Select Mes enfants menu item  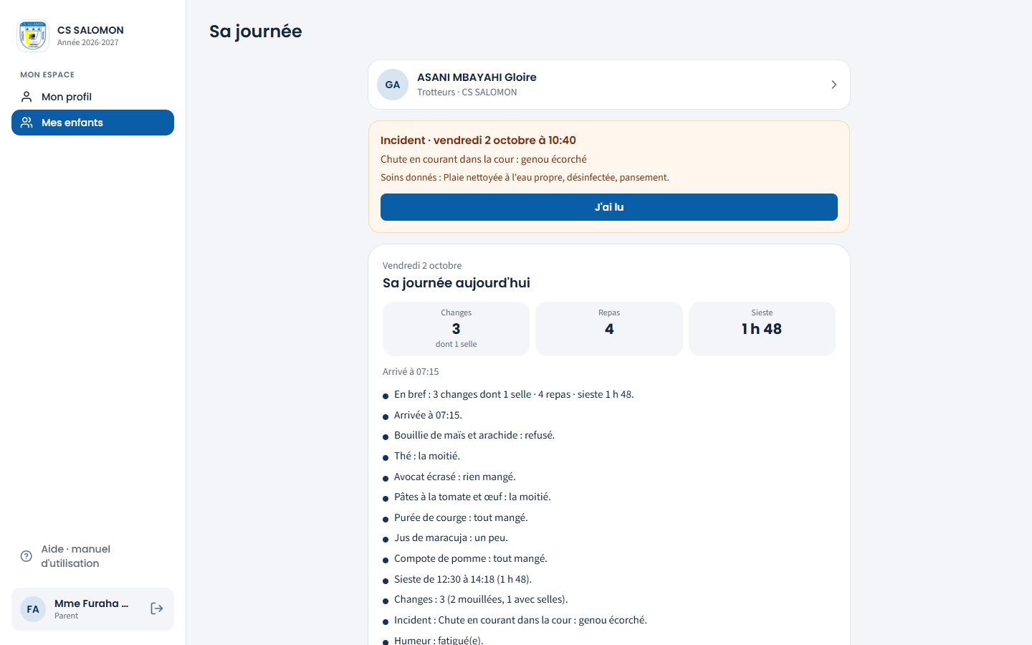click(x=92, y=123)
